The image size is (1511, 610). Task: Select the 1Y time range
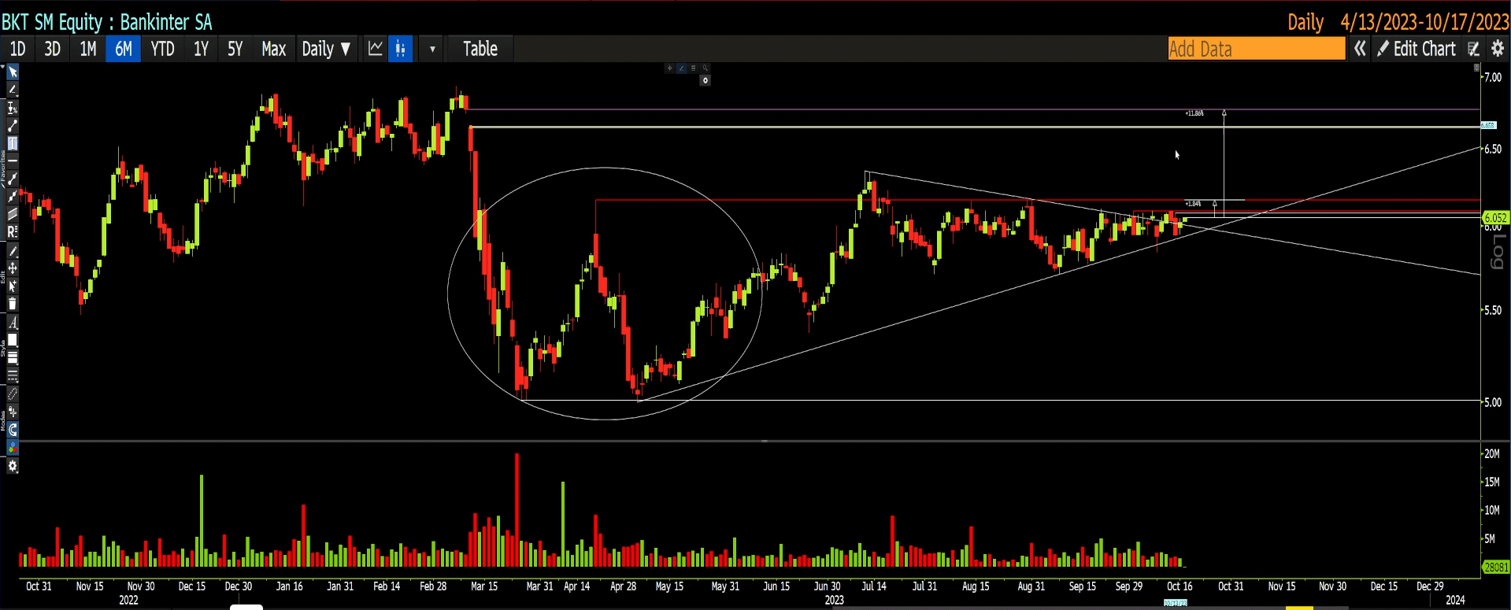(201, 49)
